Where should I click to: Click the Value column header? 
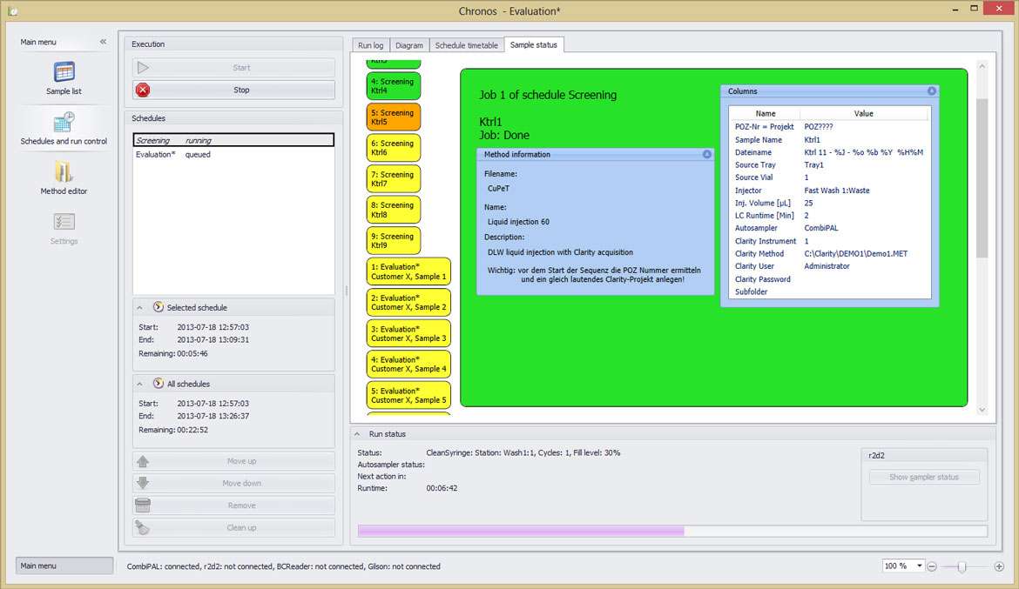[864, 113]
